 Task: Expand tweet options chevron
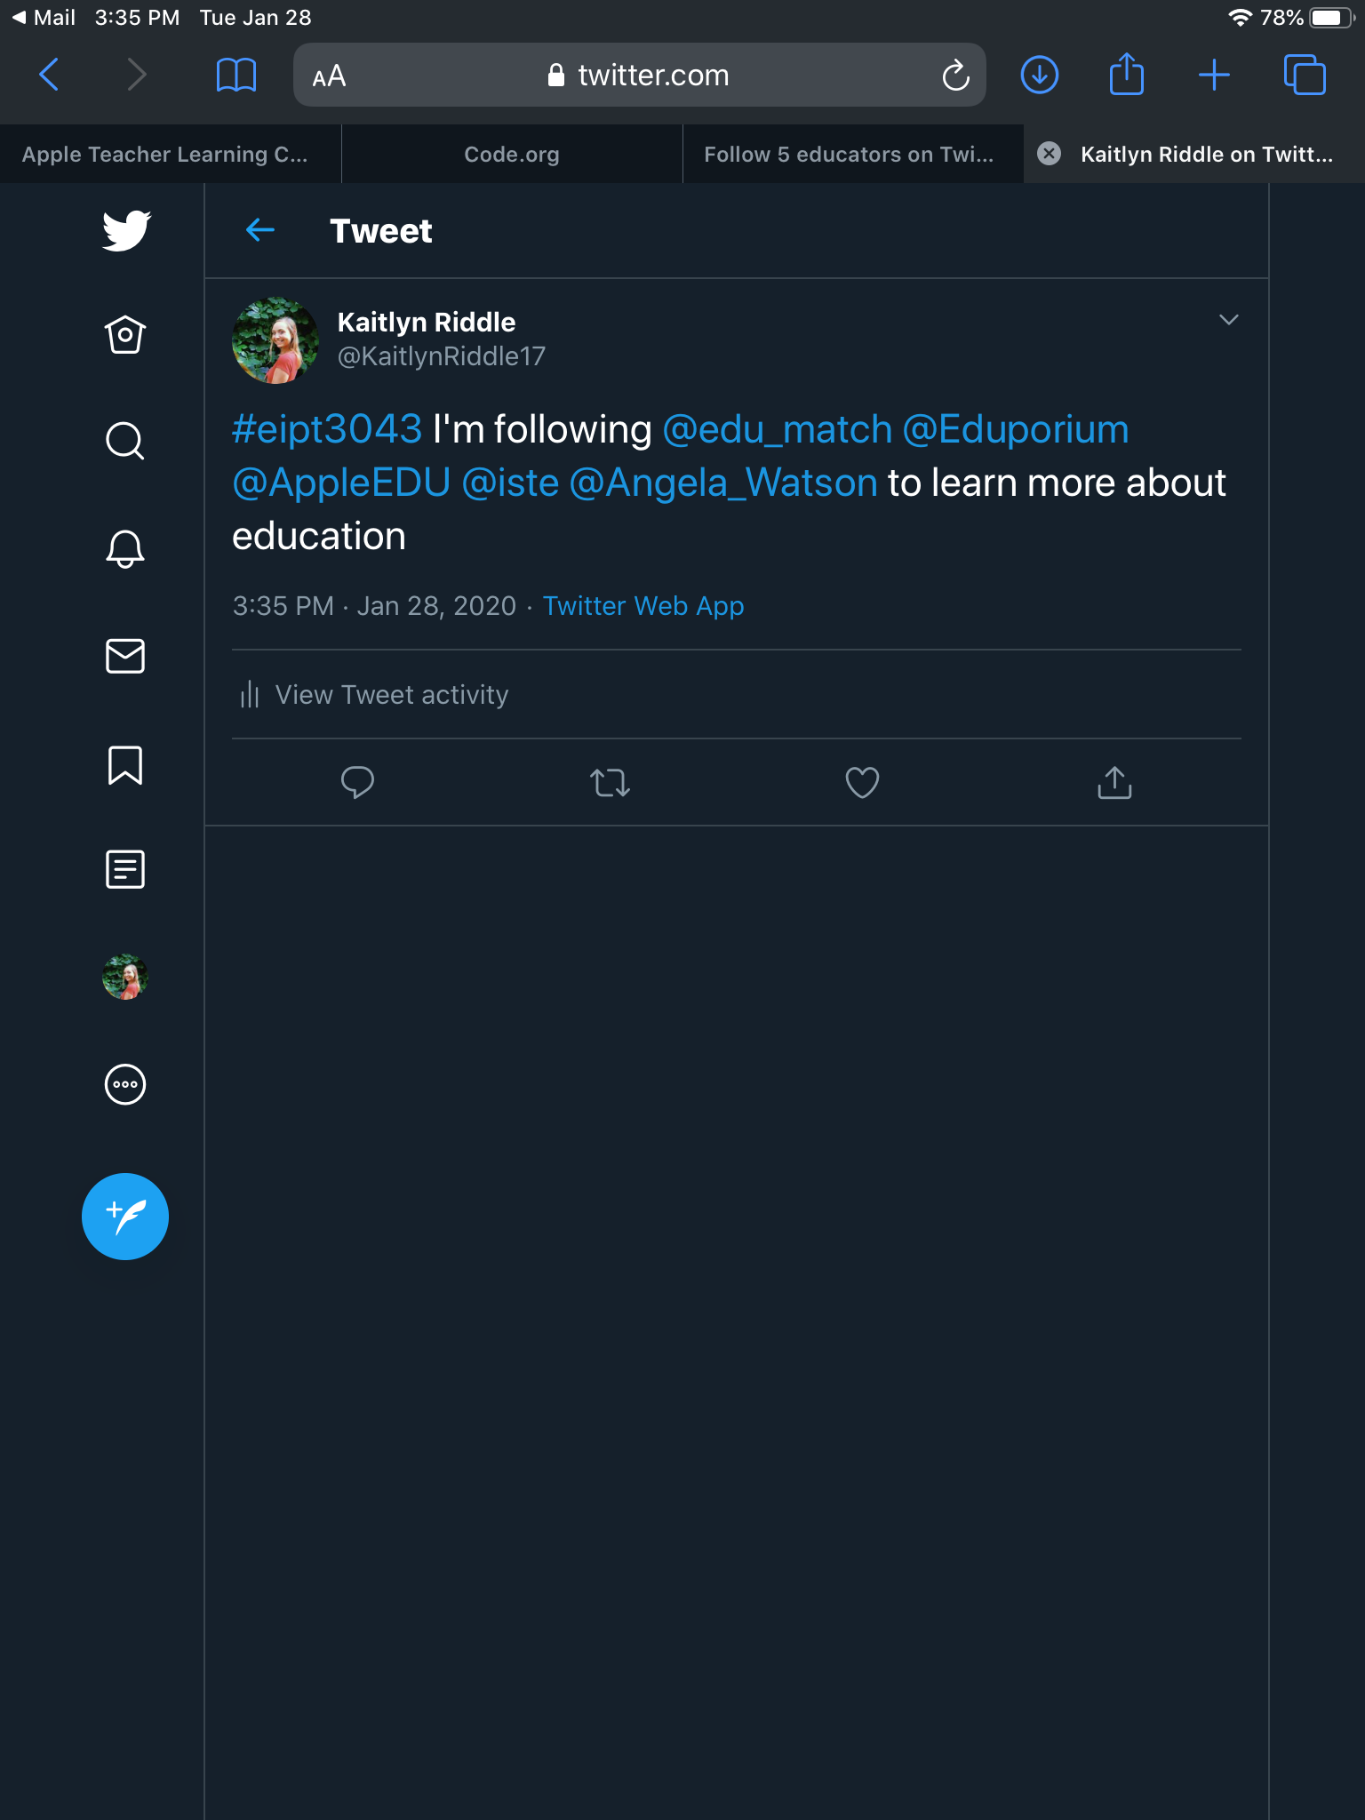[1229, 320]
